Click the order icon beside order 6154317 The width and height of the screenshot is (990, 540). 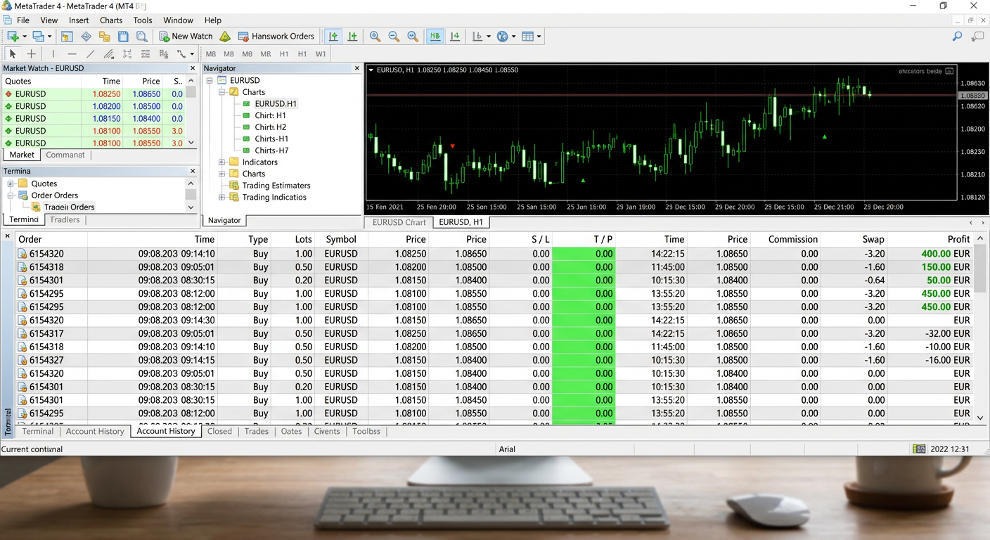coord(22,333)
